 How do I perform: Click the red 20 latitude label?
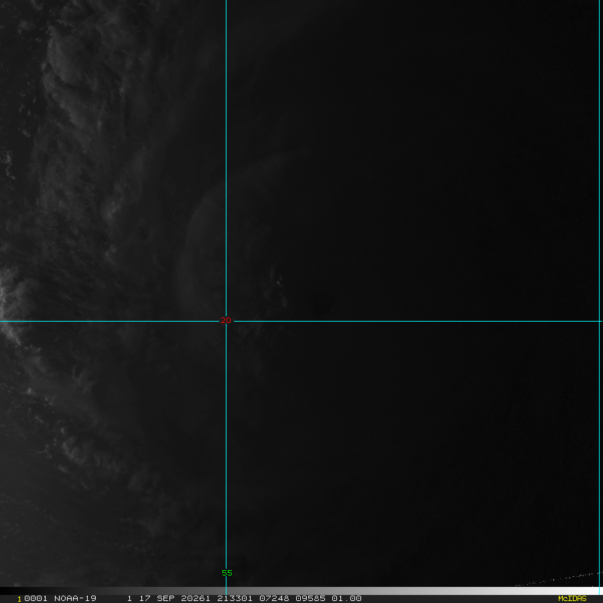click(226, 321)
